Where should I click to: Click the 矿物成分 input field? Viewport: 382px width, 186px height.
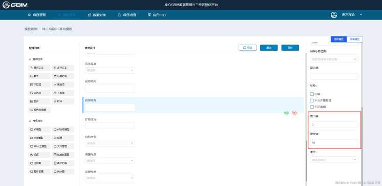pyautogui.click(x=110, y=126)
